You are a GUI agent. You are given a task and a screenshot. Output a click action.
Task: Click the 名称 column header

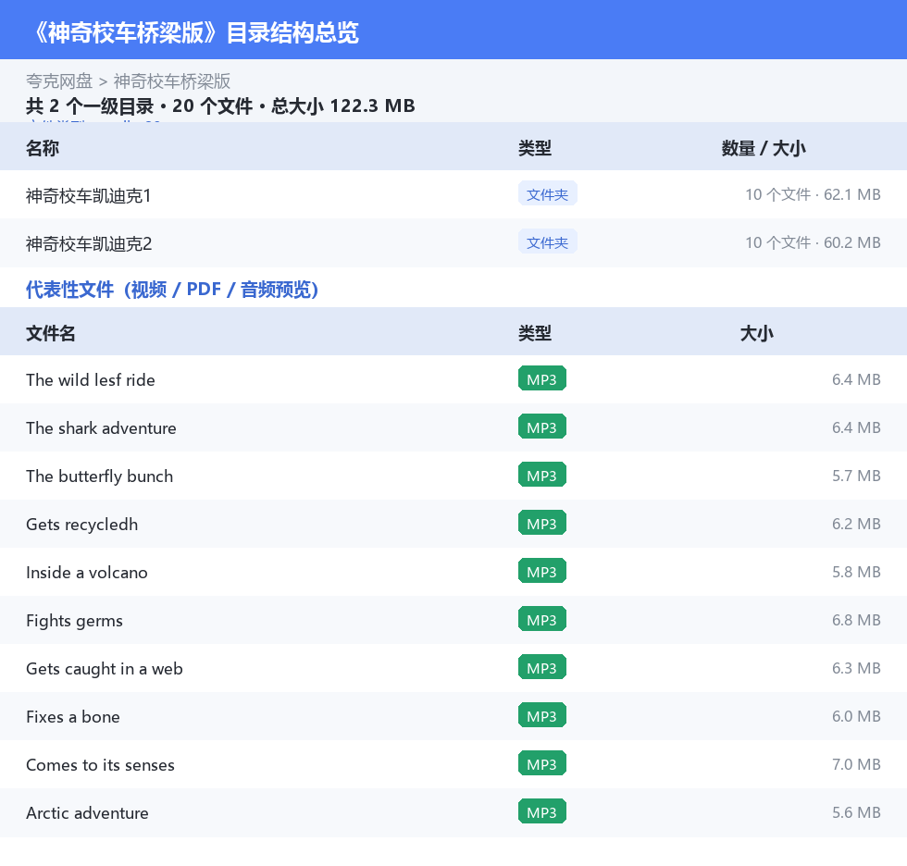coord(43,149)
